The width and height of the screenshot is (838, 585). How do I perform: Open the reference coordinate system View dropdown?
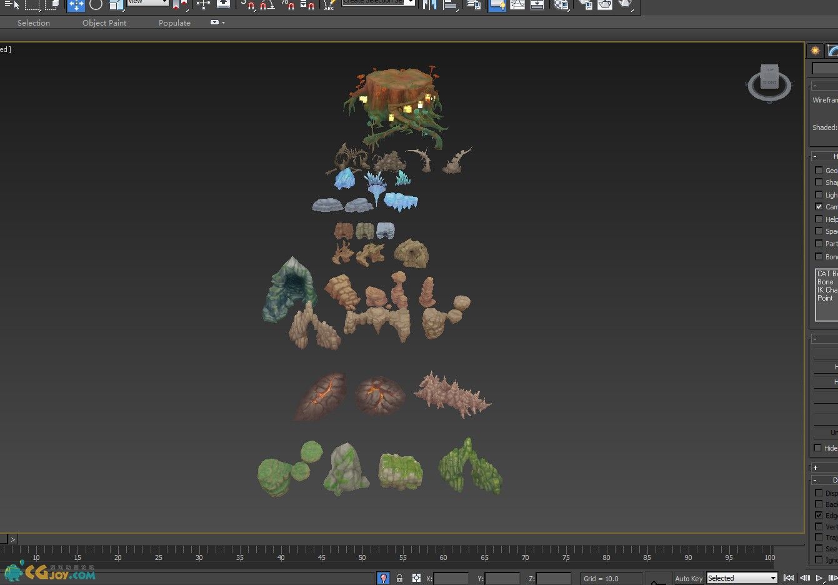[148, 2]
